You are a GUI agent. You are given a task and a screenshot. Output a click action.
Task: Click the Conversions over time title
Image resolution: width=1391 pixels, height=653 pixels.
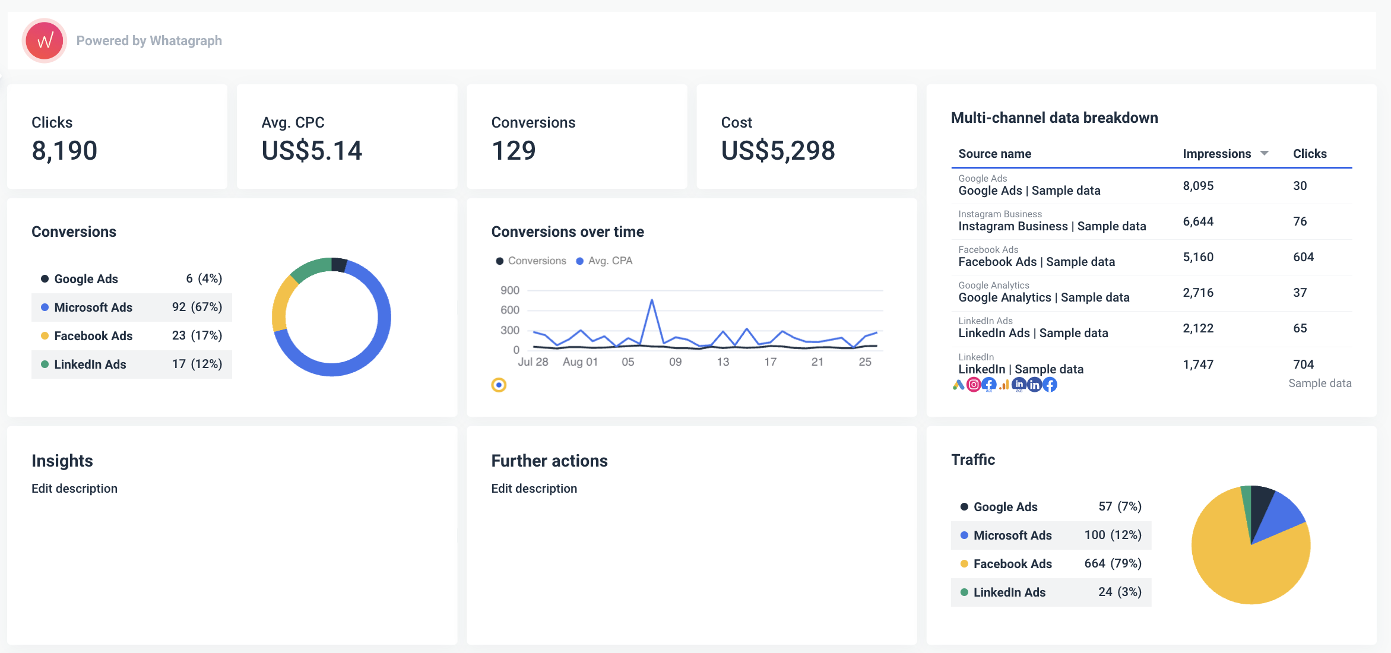[568, 232]
